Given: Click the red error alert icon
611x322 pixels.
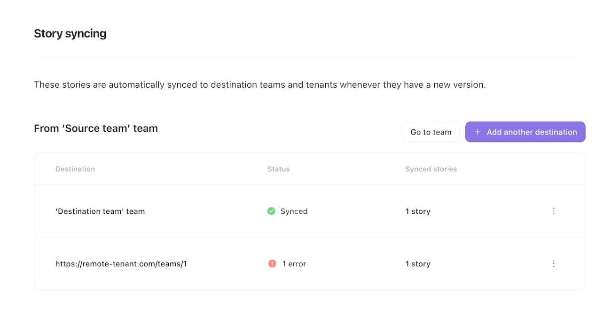Looking at the screenshot, I should pos(272,264).
